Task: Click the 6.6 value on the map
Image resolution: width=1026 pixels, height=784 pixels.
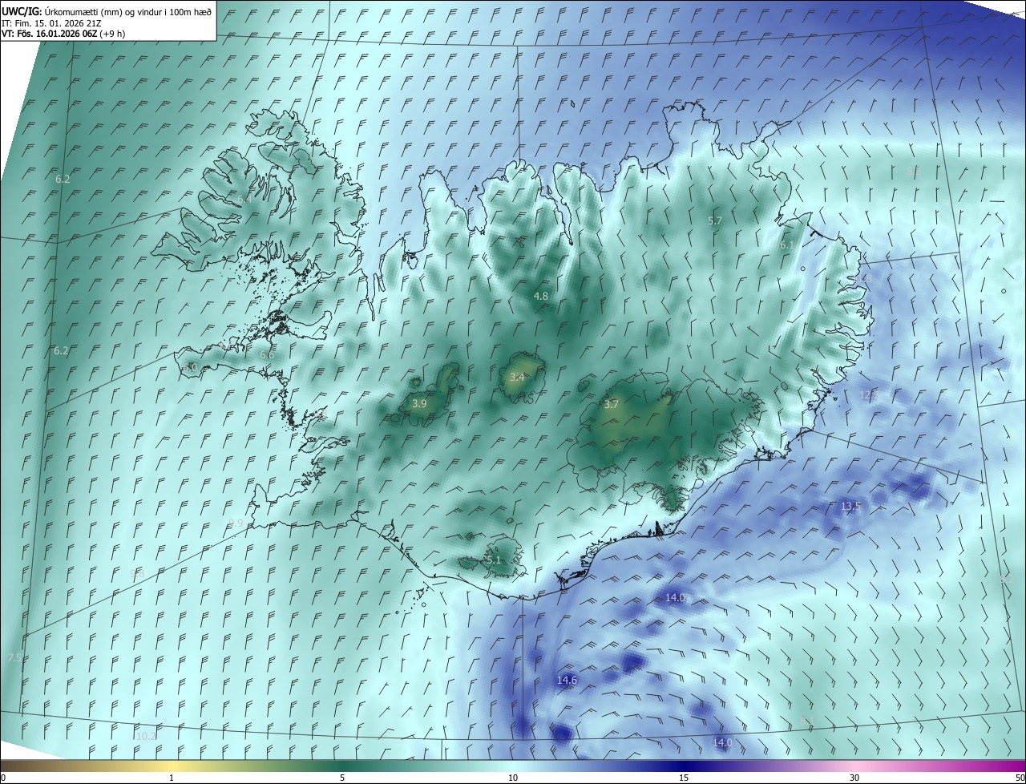Action: 267,354
